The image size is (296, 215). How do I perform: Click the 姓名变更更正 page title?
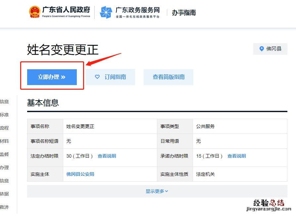click(x=63, y=50)
